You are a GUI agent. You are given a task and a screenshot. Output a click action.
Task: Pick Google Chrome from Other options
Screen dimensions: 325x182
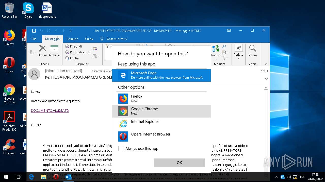coord(161,111)
